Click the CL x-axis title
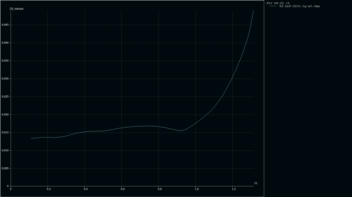 (256, 183)
